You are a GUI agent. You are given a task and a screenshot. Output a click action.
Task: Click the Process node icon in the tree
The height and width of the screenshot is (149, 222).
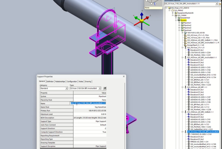pos(179,20)
